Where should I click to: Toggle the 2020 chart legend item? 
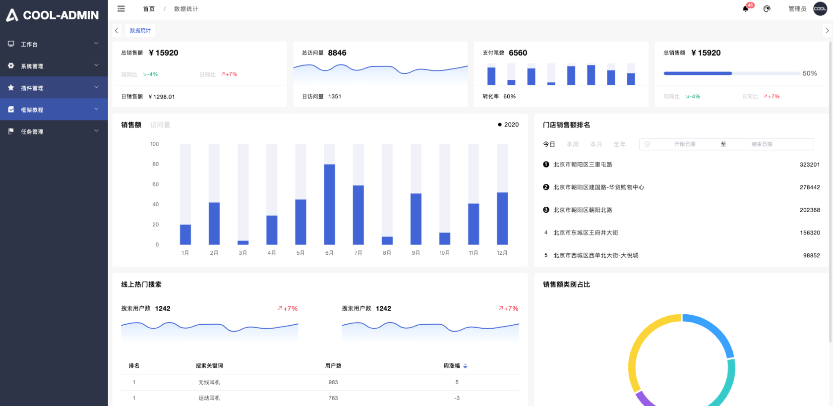pyautogui.click(x=508, y=125)
